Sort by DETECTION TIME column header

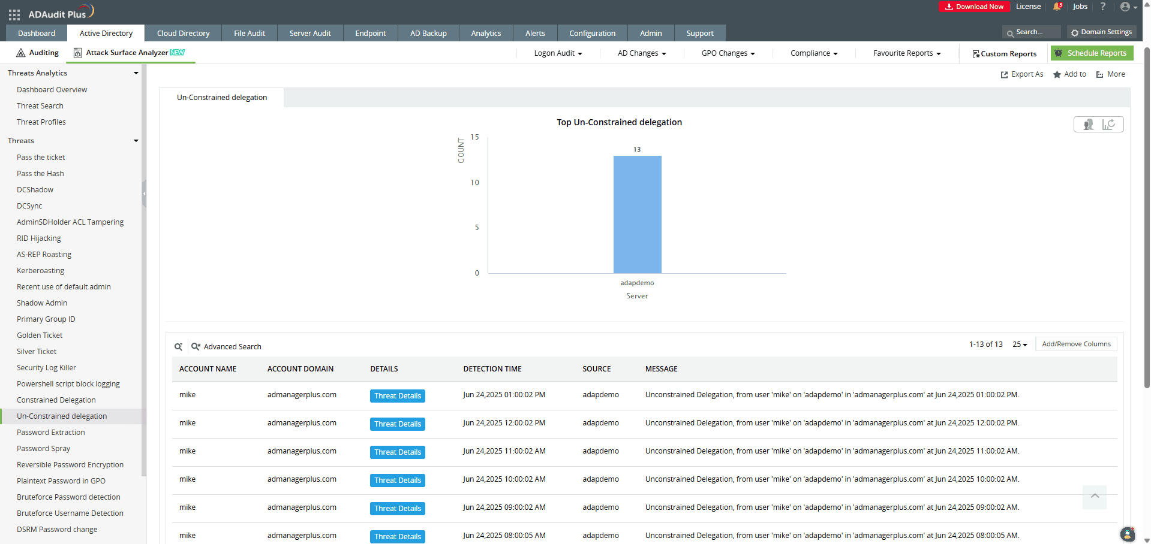[x=492, y=369]
